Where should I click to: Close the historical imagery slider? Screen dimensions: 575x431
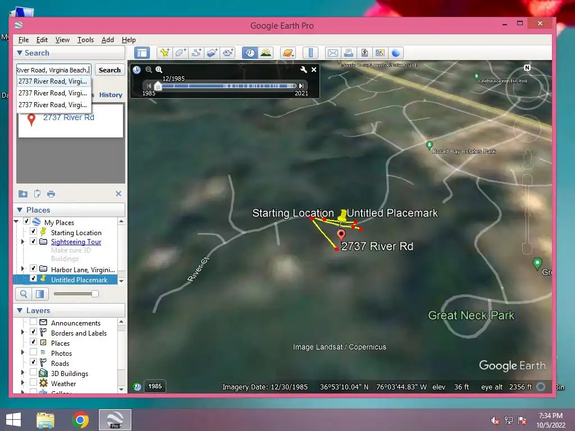point(314,69)
